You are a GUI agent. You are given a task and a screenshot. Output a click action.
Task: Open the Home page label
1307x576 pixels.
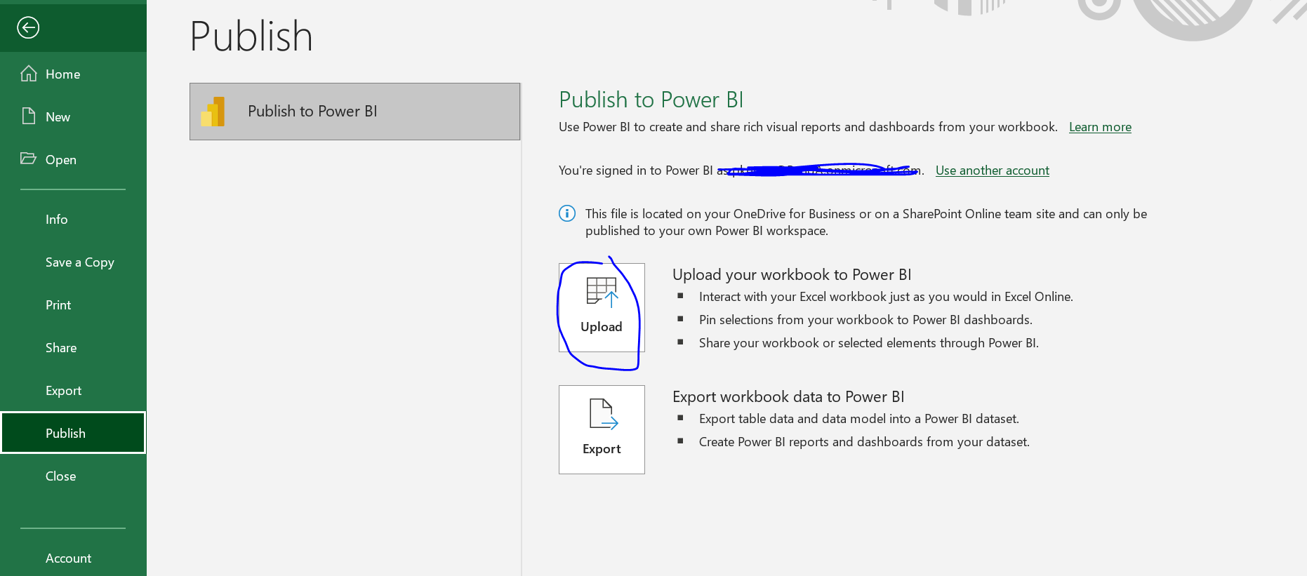(62, 74)
